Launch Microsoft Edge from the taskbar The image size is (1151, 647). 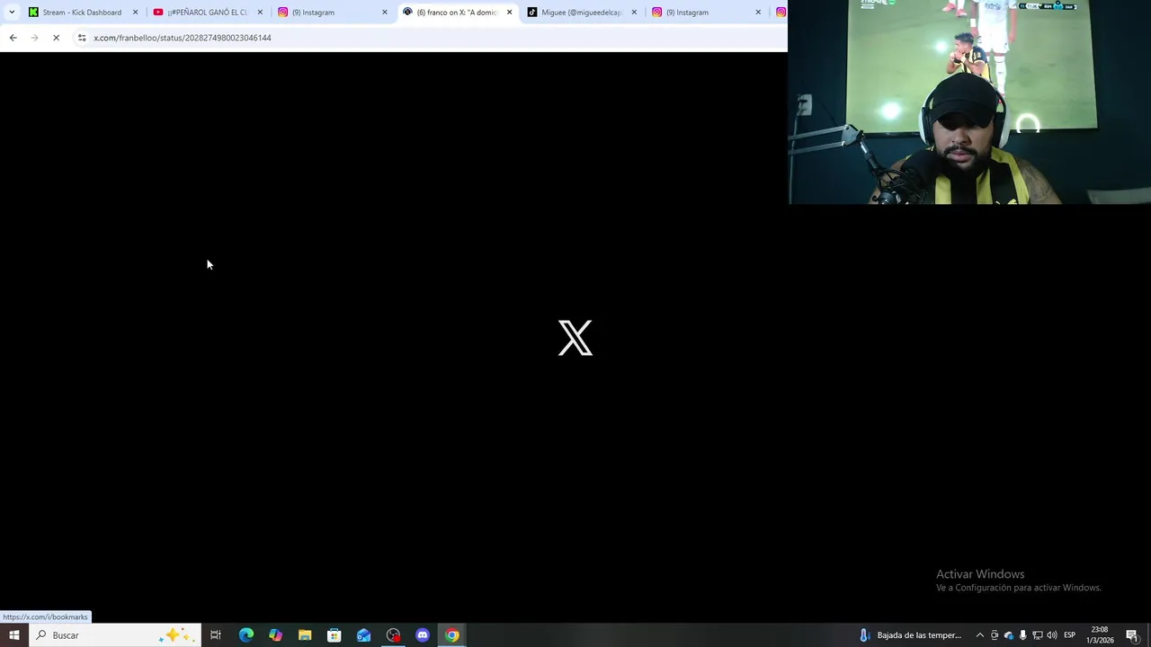tap(245, 635)
